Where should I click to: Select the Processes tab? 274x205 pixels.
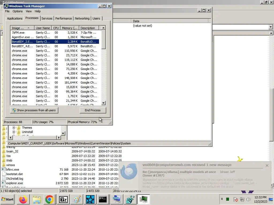(32, 18)
